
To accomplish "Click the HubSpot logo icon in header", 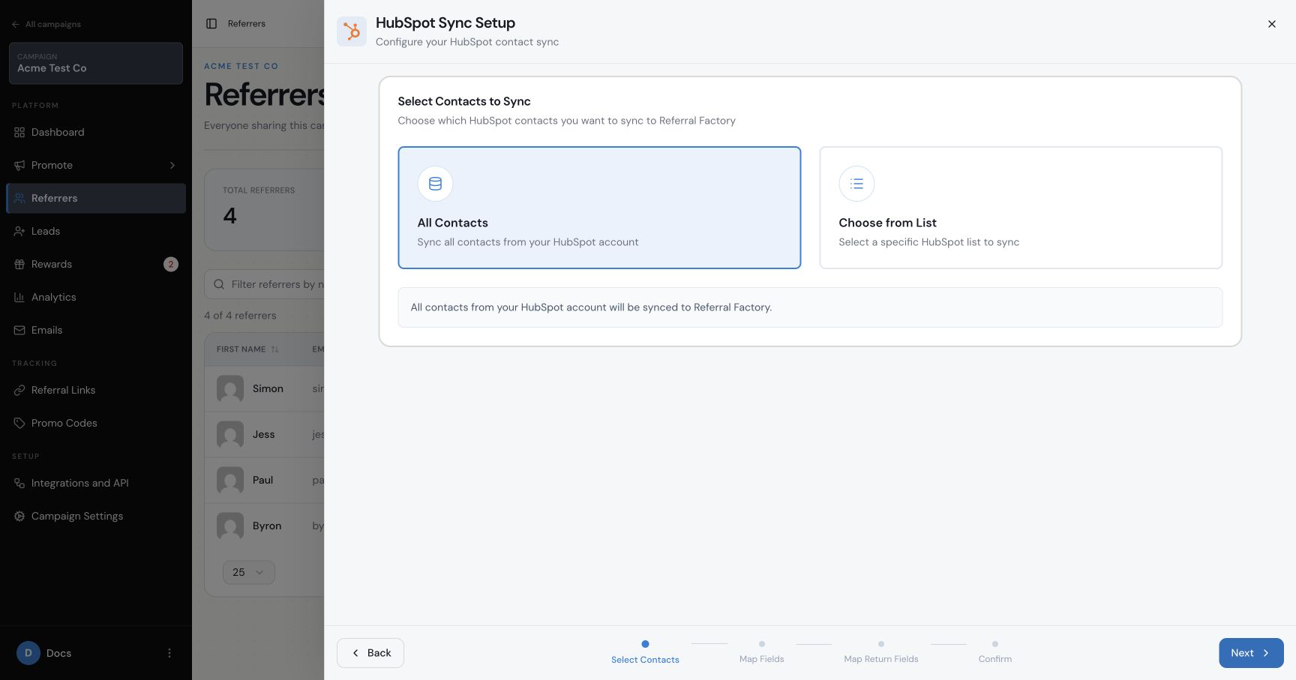I will [x=351, y=31].
